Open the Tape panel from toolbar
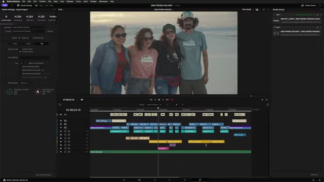The width and height of the screenshot is (324, 182). [39, 6]
